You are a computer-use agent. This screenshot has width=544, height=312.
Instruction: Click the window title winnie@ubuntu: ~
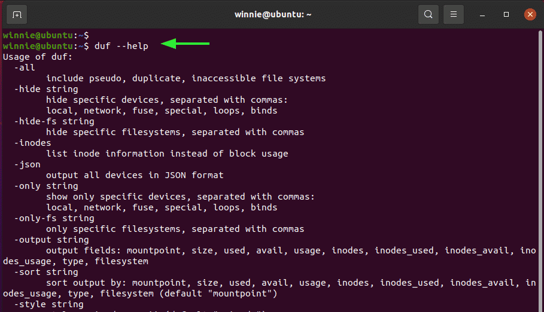(x=273, y=14)
